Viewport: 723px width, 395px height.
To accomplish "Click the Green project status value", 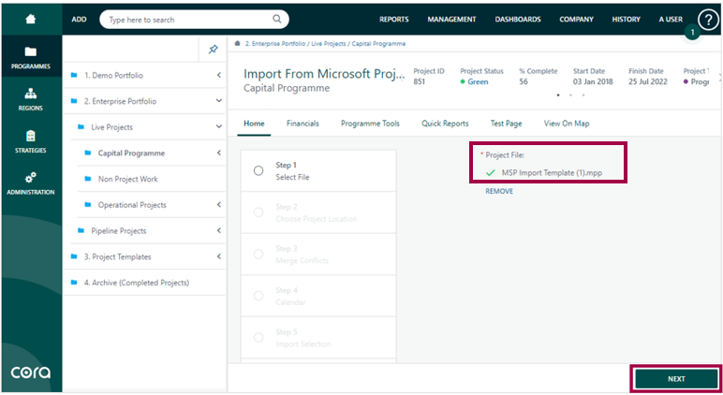I will (478, 81).
